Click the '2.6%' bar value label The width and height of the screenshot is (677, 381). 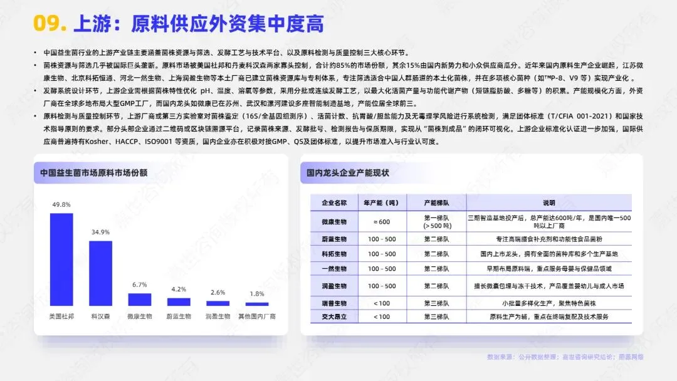218,293
